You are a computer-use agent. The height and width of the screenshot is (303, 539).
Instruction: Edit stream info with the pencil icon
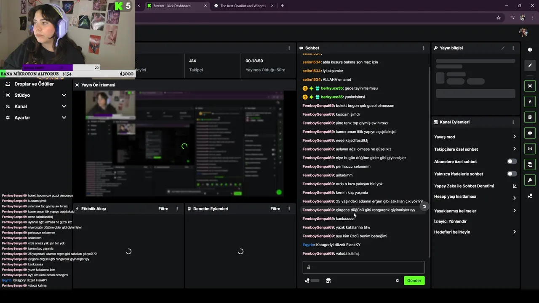pyautogui.click(x=503, y=48)
